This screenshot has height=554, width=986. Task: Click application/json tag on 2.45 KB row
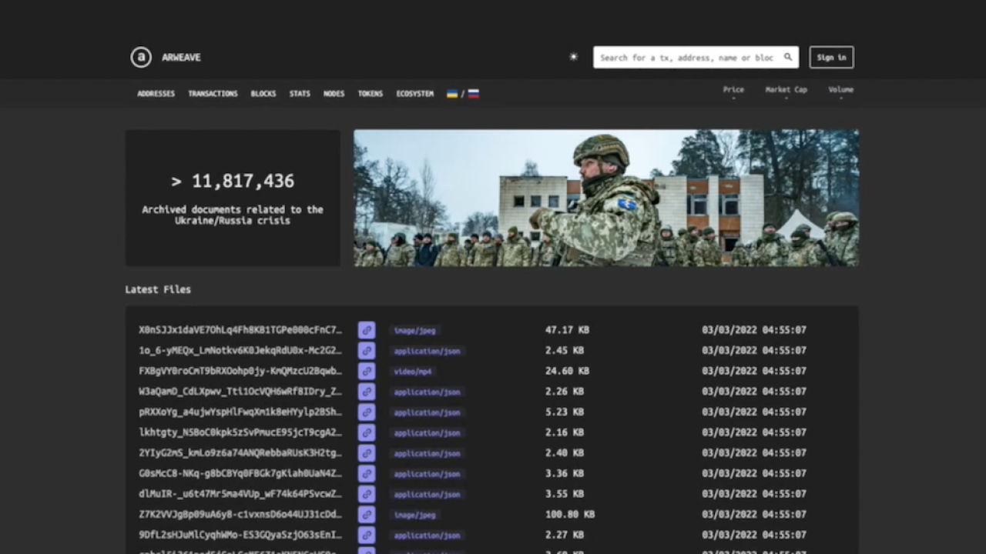pos(427,351)
